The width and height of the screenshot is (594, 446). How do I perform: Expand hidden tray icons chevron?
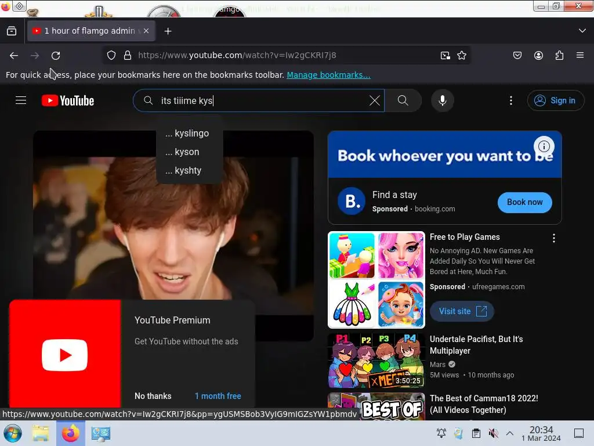[x=510, y=433]
